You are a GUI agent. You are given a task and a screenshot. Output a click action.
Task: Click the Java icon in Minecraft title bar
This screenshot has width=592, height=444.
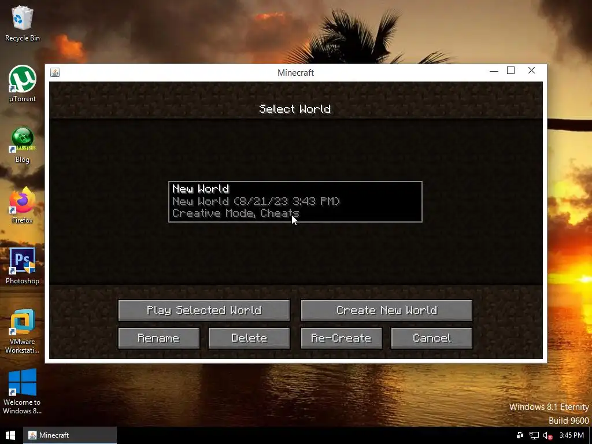(55, 72)
